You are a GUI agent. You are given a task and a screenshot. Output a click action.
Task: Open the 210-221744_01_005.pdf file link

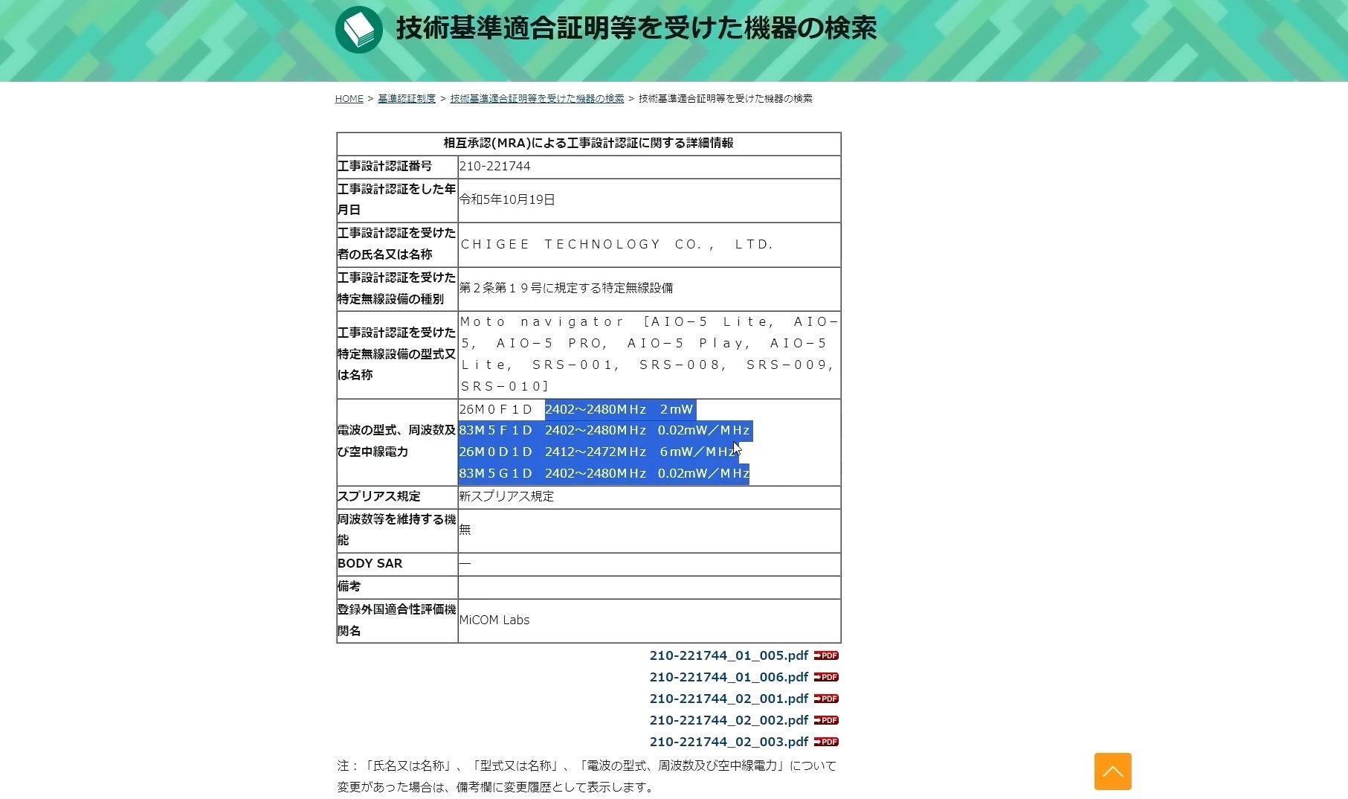click(x=729, y=655)
